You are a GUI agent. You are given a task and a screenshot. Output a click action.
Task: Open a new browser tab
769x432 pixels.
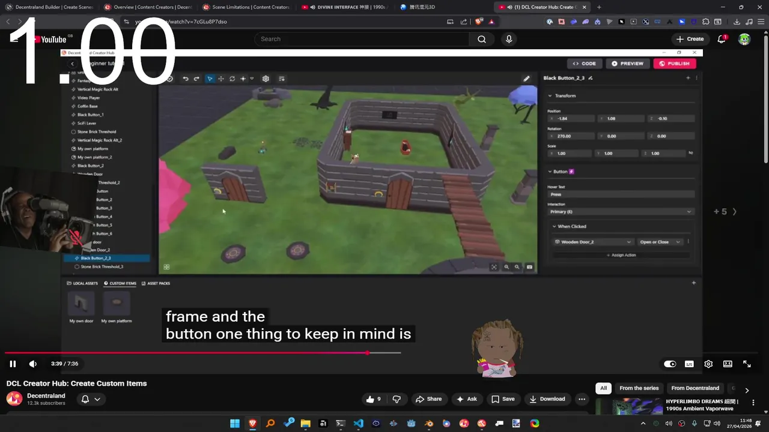pos(599,7)
